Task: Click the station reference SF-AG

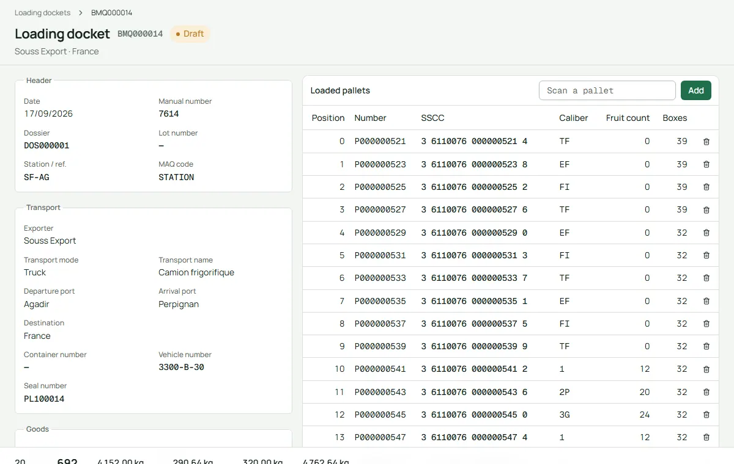Action: click(37, 178)
